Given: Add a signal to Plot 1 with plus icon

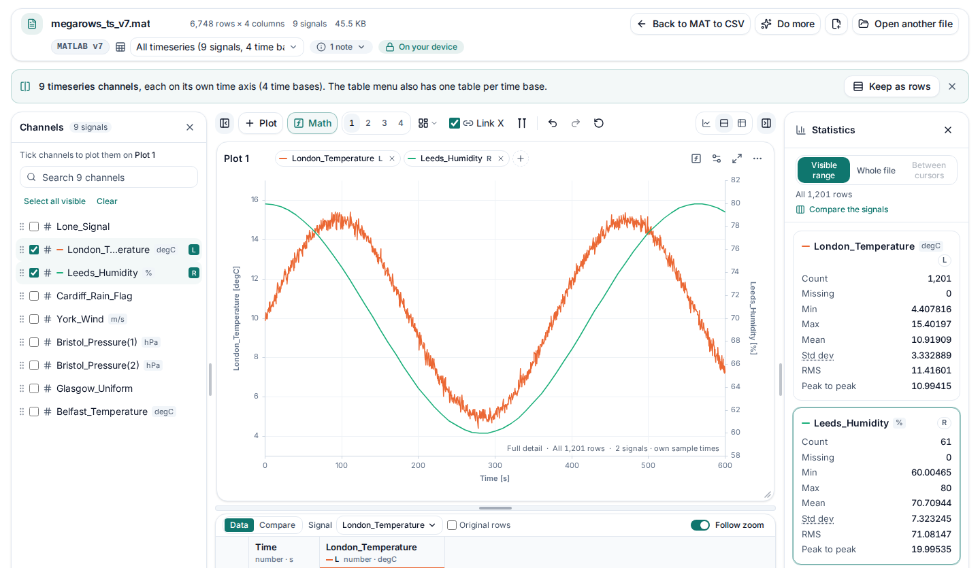Looking at the screenshot, I should tap(521, 158).
